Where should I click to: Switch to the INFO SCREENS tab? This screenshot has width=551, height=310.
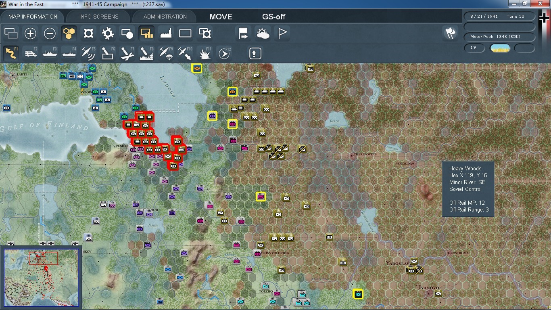click(x=99, y=17)
